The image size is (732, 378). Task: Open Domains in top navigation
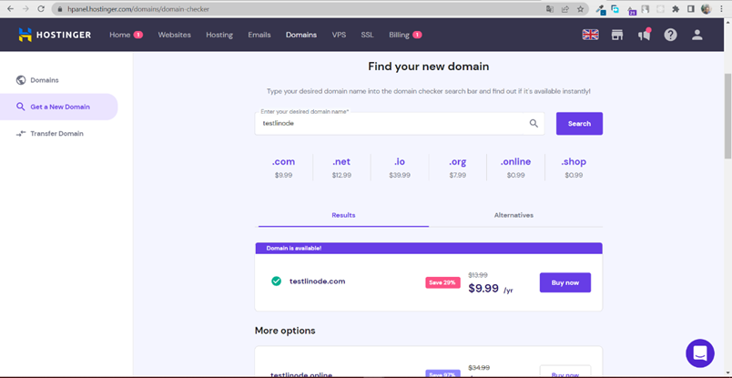(x=301, y=35)
